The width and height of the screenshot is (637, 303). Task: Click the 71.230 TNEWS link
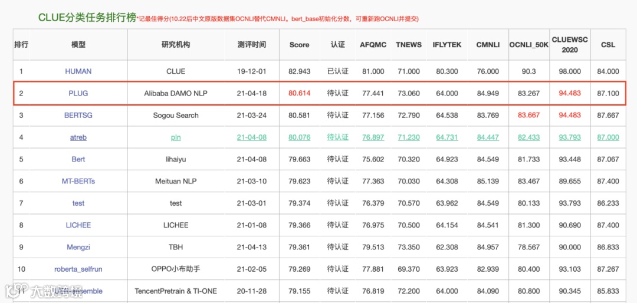pyautogui.click(x=409, y=137)
